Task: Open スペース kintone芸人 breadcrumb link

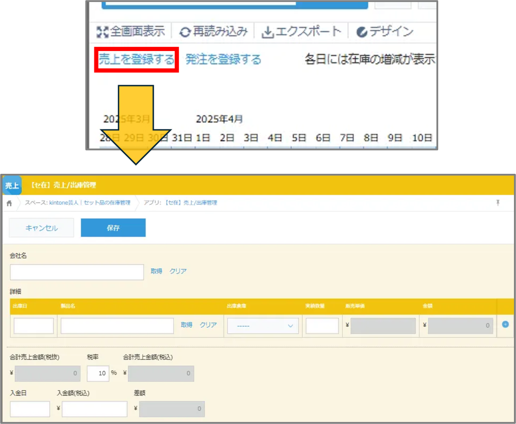Action: (77, 203)
